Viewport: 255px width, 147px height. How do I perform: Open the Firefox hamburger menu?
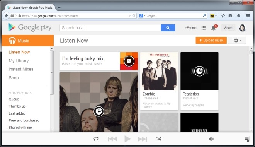[x=248, y=15]
